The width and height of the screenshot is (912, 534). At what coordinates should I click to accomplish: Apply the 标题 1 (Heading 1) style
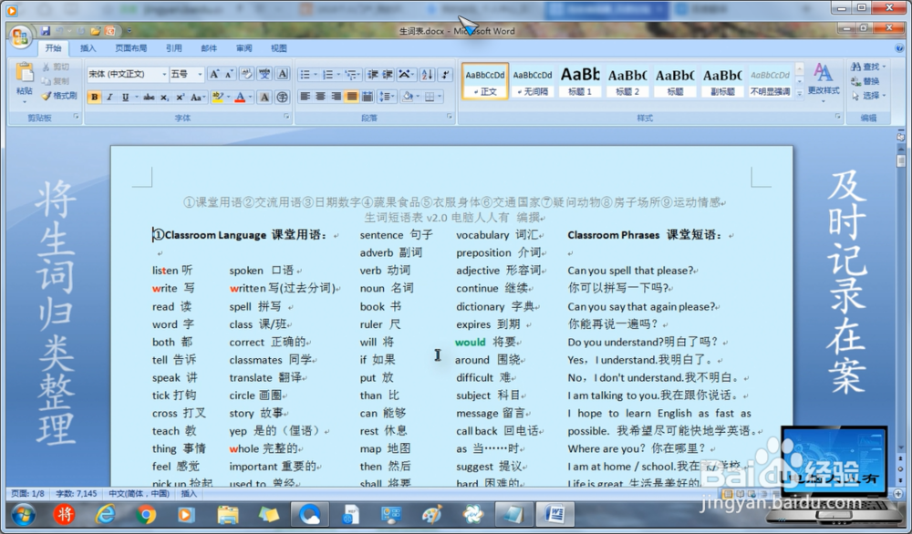580,81
